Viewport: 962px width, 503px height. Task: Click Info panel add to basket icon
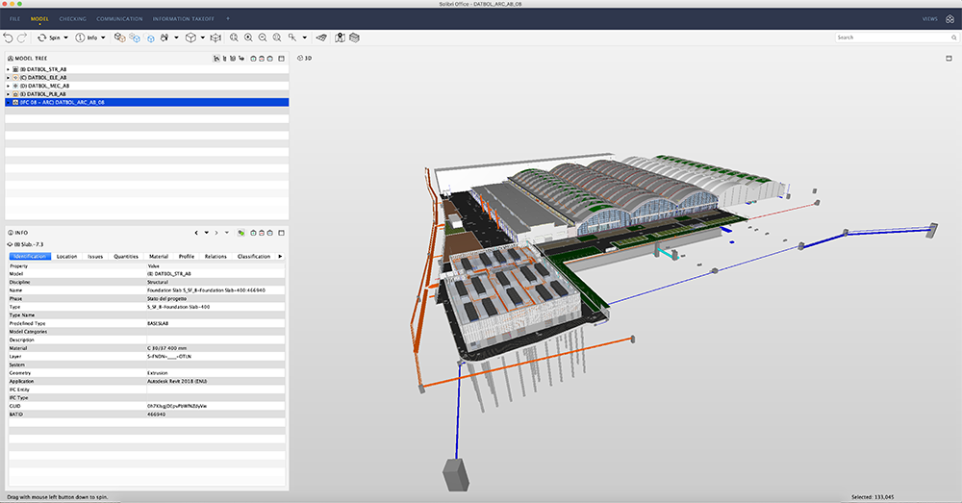tap(269, 233)
